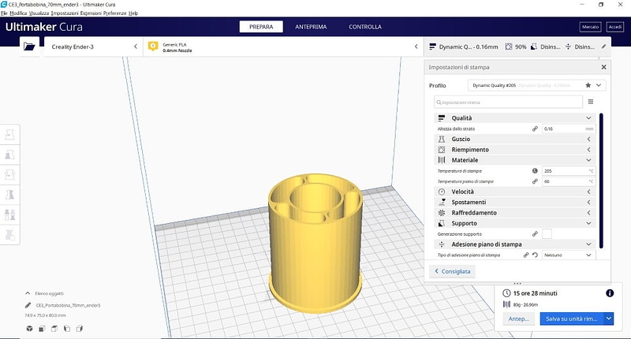Screen dimensions: 631x339
Task: Click the Generic PLA material icon
Action: pos(153,47)
